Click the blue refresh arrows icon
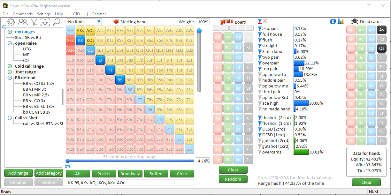 [x=333, y=21]
